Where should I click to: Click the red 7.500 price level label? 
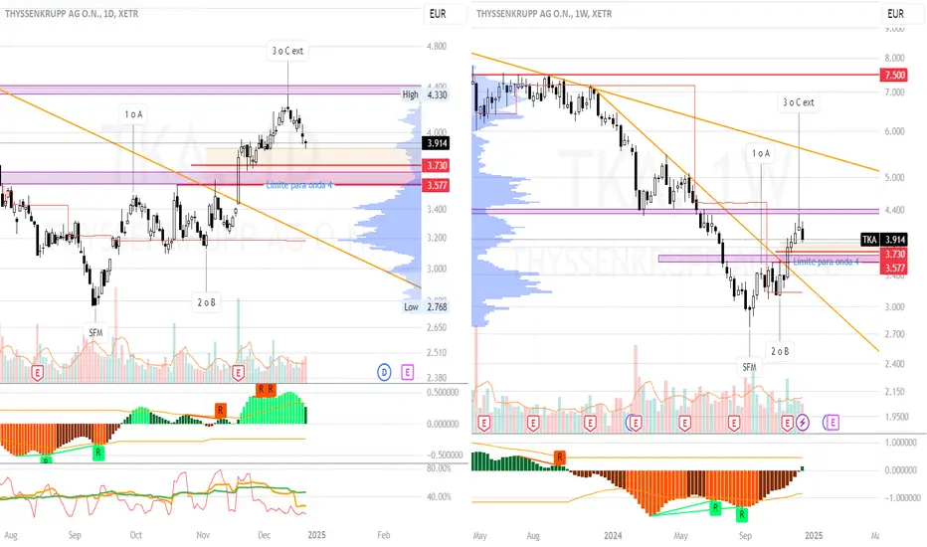coord(894,75)
